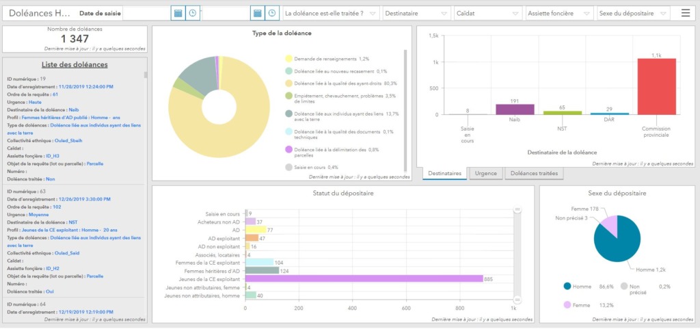This screenshot has height=329, width=700.
Task: Click 'Destinataire de la doléance : NST' value
Action: [73, 222]
